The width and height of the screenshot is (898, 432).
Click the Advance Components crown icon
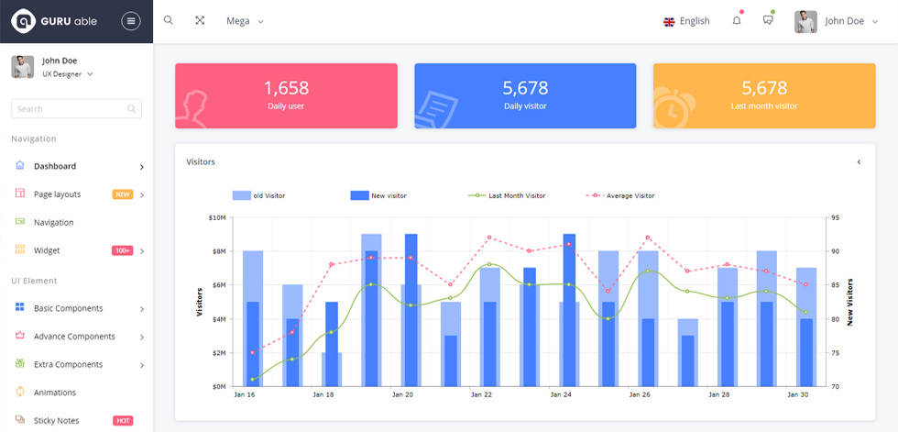click(x=20, y=335)
